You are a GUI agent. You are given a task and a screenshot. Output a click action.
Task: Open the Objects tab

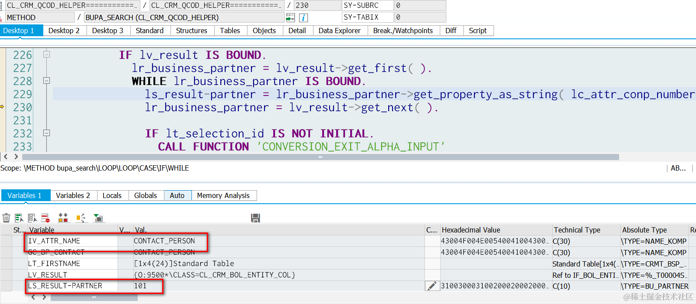(x=264, y=31)
